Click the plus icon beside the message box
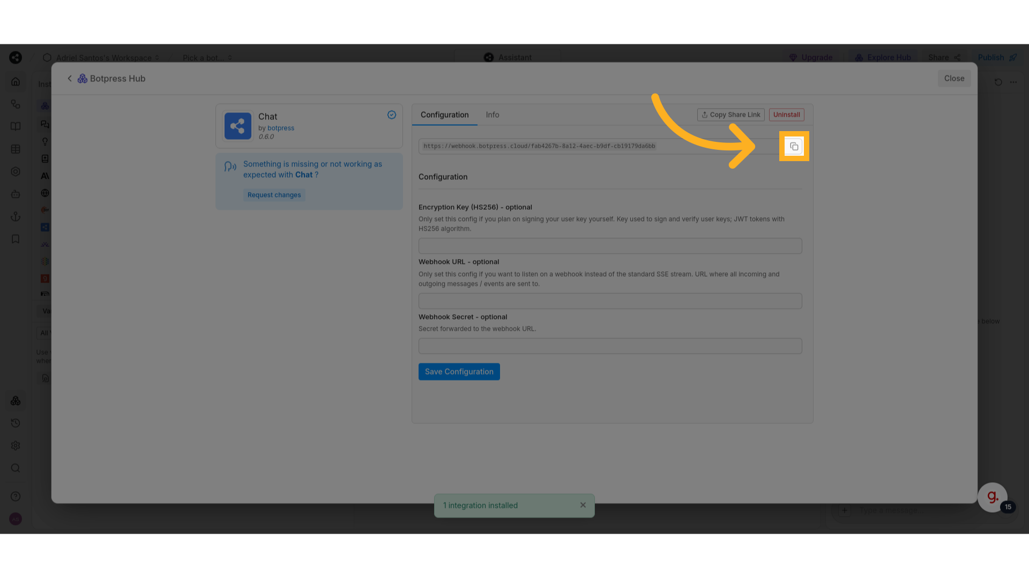The image size is (1029, 578). pos(845,511)
